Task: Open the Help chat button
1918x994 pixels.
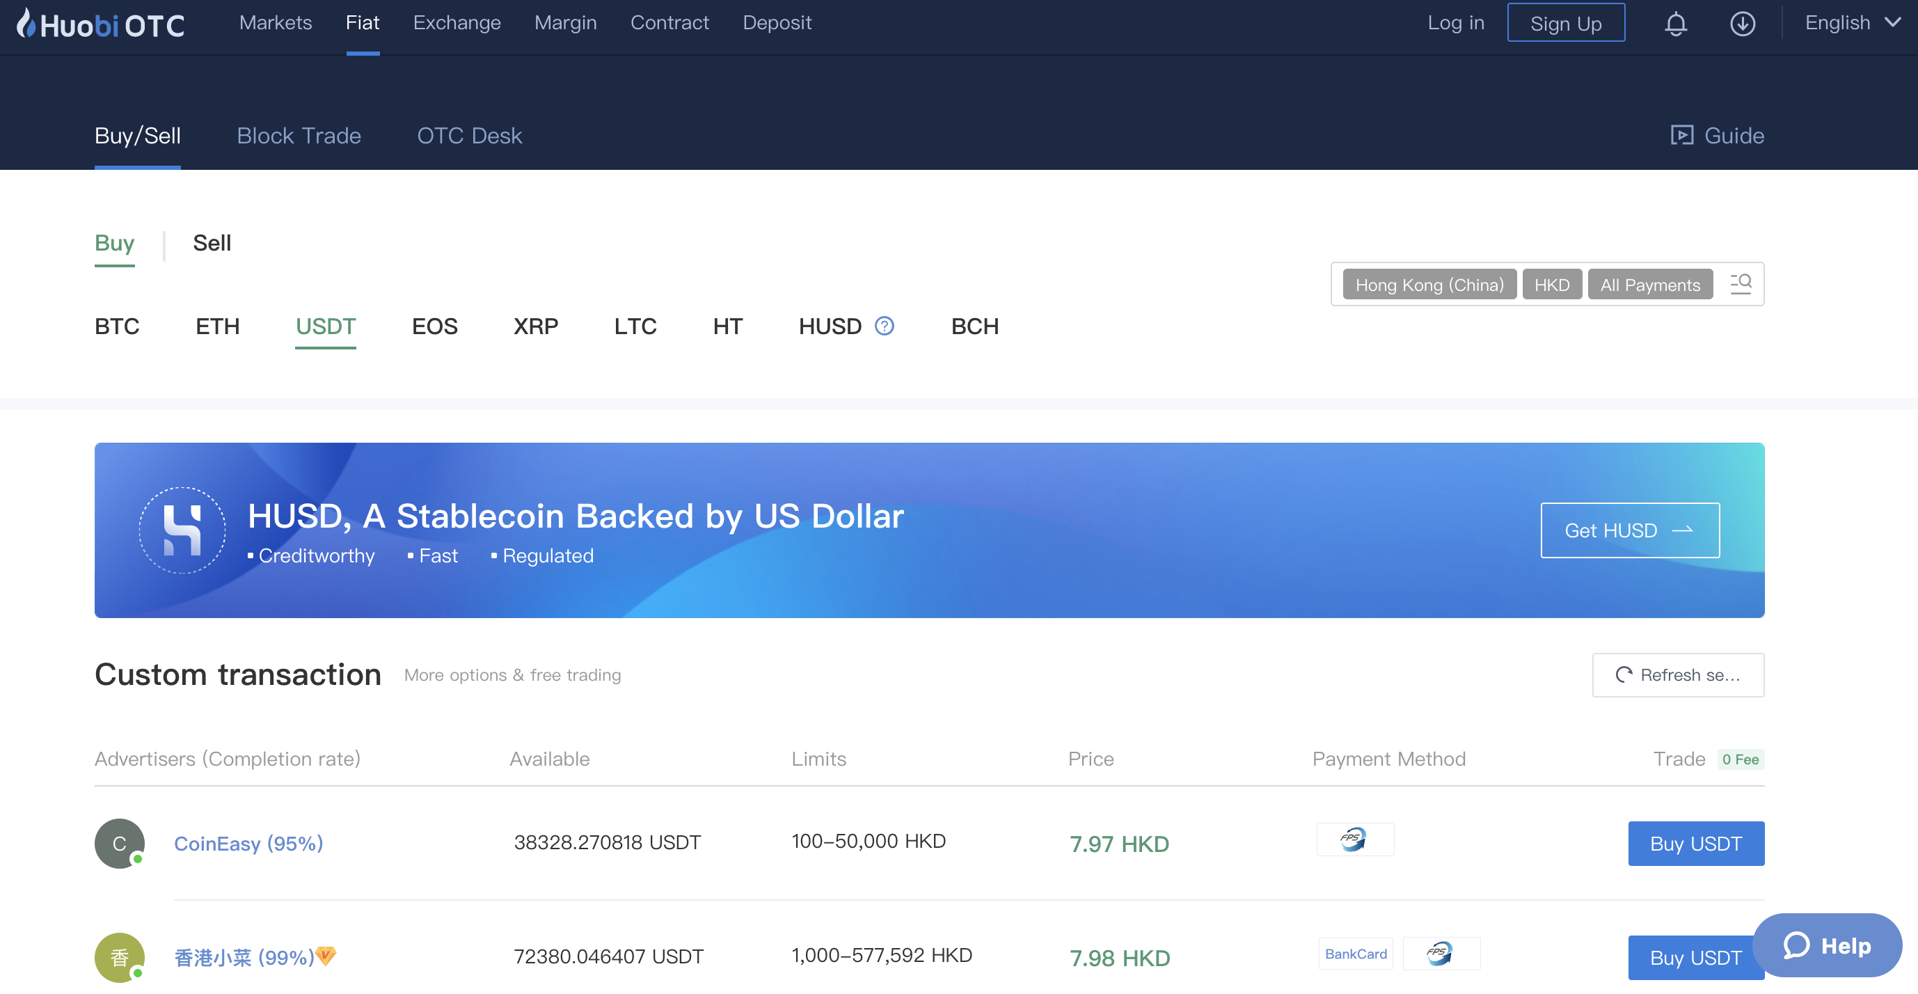Action: [1826, 945]
